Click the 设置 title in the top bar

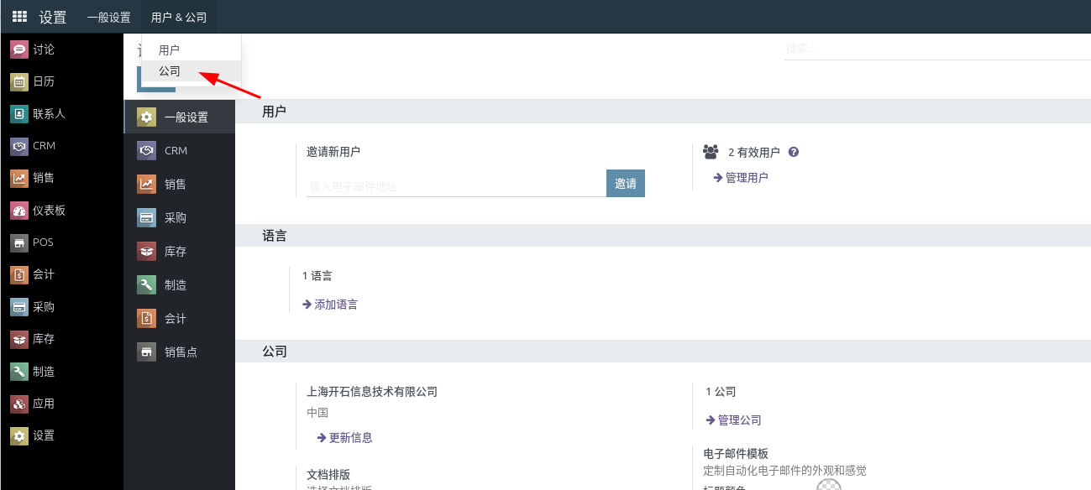(53, 17)
